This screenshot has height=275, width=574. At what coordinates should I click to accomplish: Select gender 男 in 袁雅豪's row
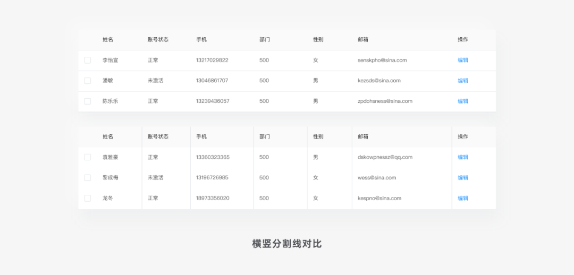pos(316,157)
